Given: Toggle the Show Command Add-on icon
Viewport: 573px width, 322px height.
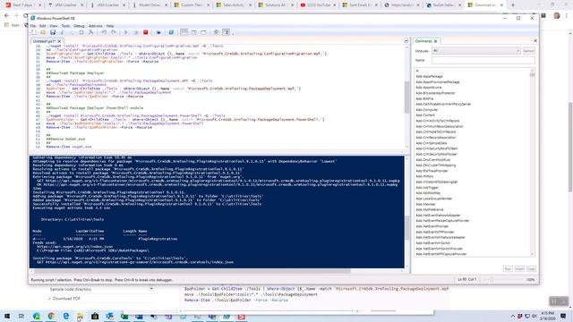Looking at the screenshot, I should coord(227,32).
